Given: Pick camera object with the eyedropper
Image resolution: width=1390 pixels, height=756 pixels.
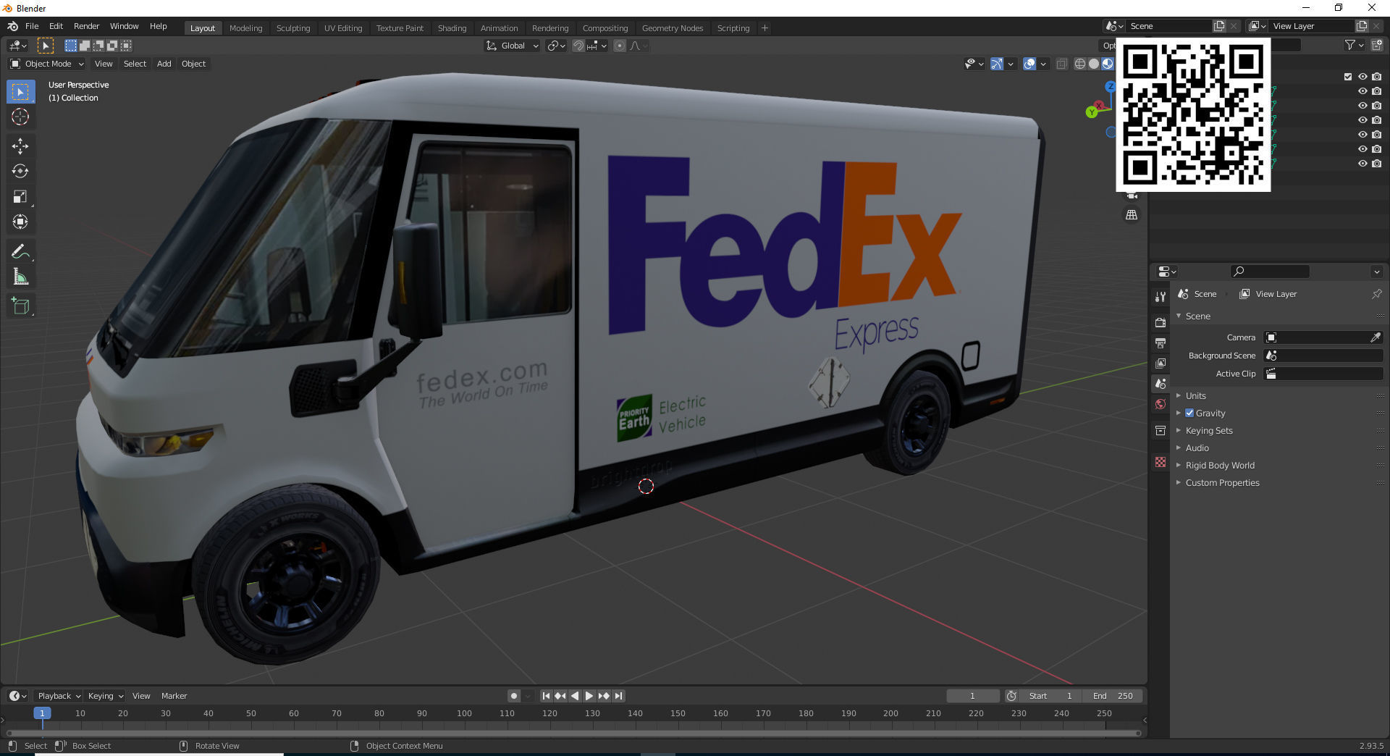Looking at the screenshot, I should 1376,337.
